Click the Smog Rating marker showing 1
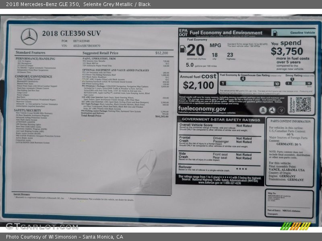Viewport: 322px width, 241px height. tap(292, 79)
